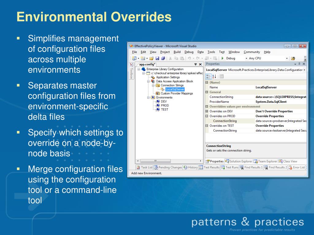
Task: Open the Test Results tab
Action: [x=209, y=167]
